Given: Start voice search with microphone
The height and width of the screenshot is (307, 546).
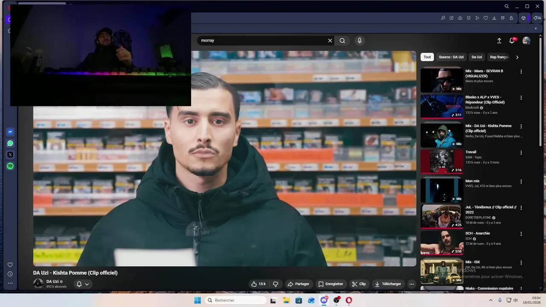Looking at the screenshot, I should tap(360, 41).
